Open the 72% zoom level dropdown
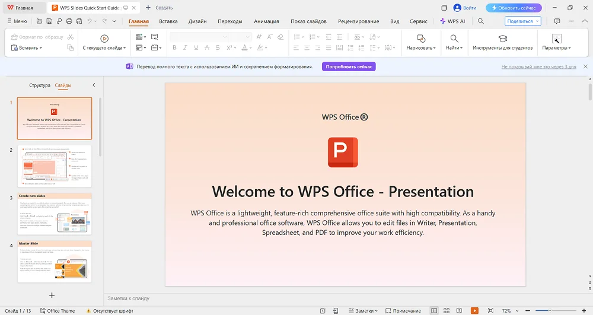The height and width of the screenshot is (315, 593). tap(517, 311)
